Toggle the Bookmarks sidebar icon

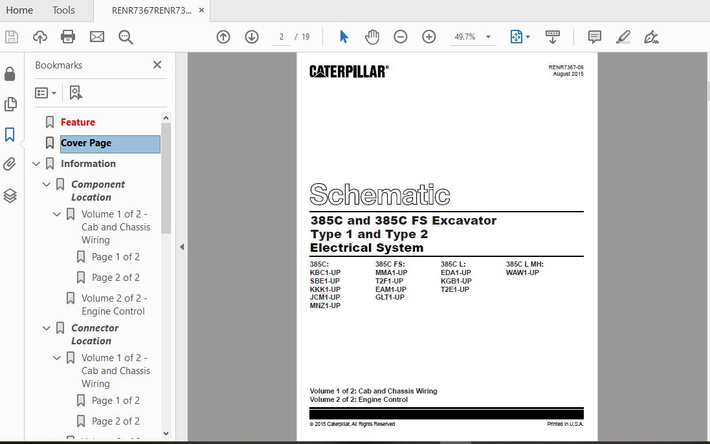[x=10, y=135]
